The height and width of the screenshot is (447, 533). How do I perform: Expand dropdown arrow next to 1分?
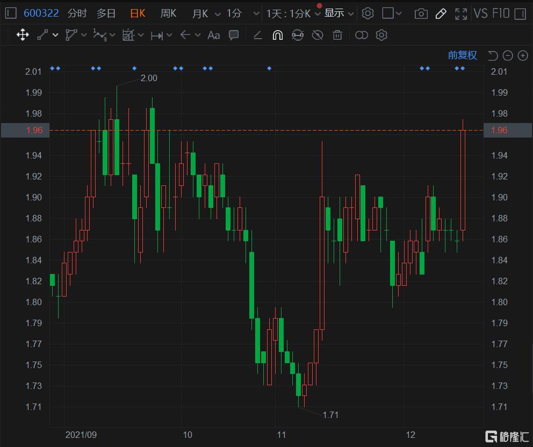pyautogui.click(x=256, y=14)
